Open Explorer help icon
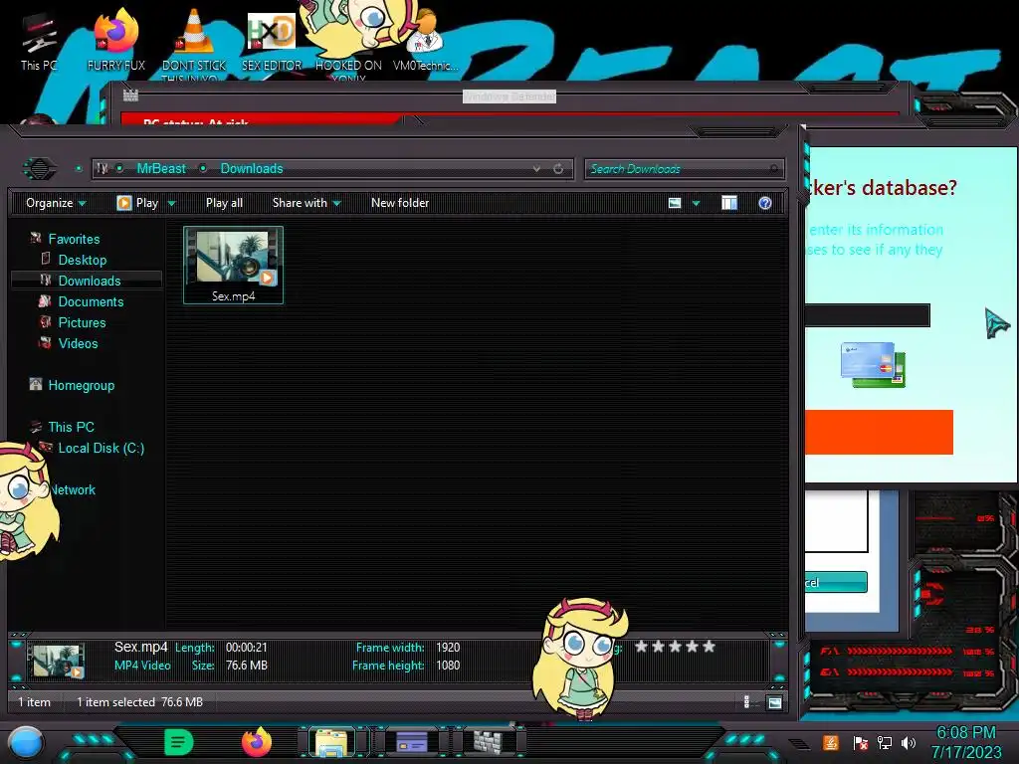 click(x=765, y=203)
